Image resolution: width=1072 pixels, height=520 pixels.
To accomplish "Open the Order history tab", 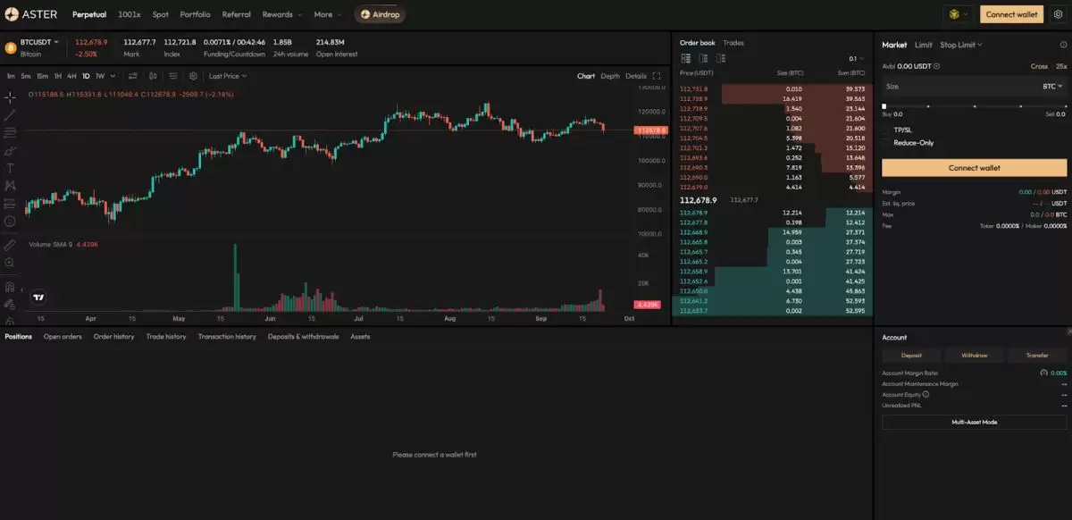I will [113, 337].
